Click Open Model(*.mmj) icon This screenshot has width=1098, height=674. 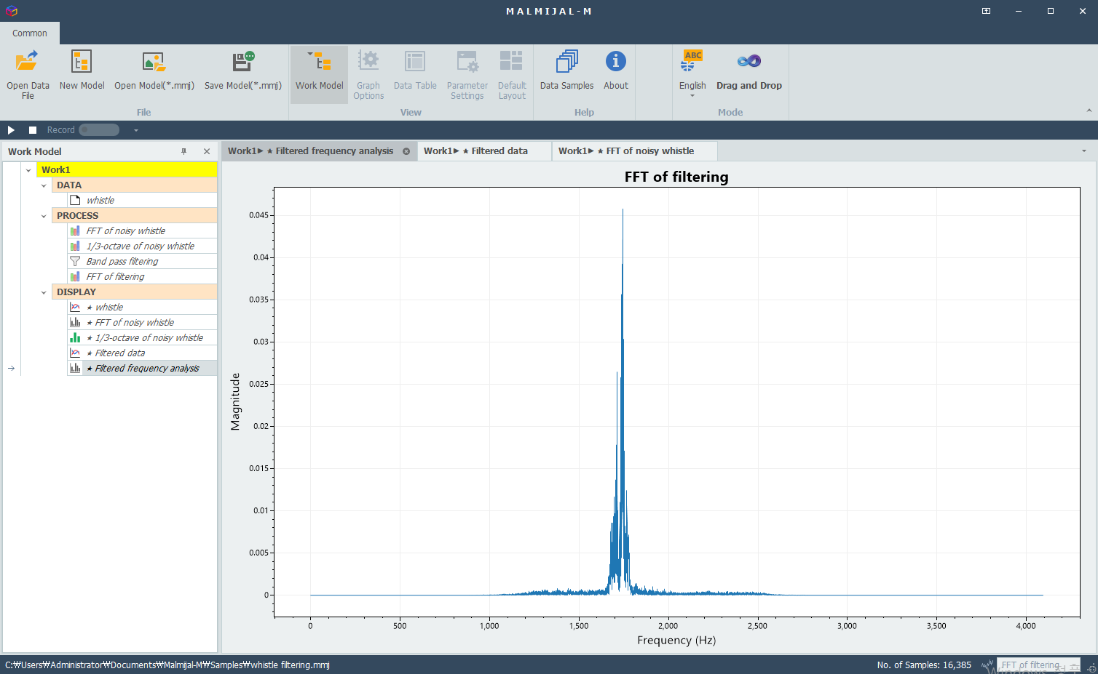[x=154, y=61]
